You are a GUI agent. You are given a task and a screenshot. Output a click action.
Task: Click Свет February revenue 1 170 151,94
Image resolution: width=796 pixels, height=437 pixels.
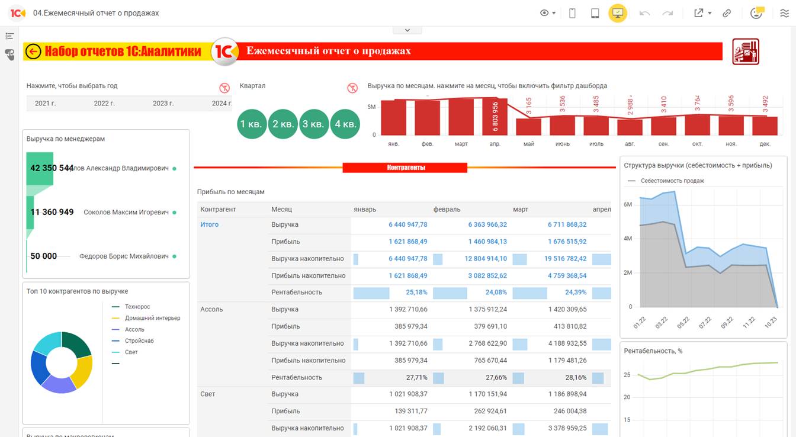(487, 394)
